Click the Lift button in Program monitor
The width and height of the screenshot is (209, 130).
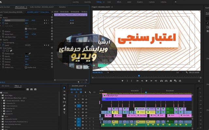(162, 81)
